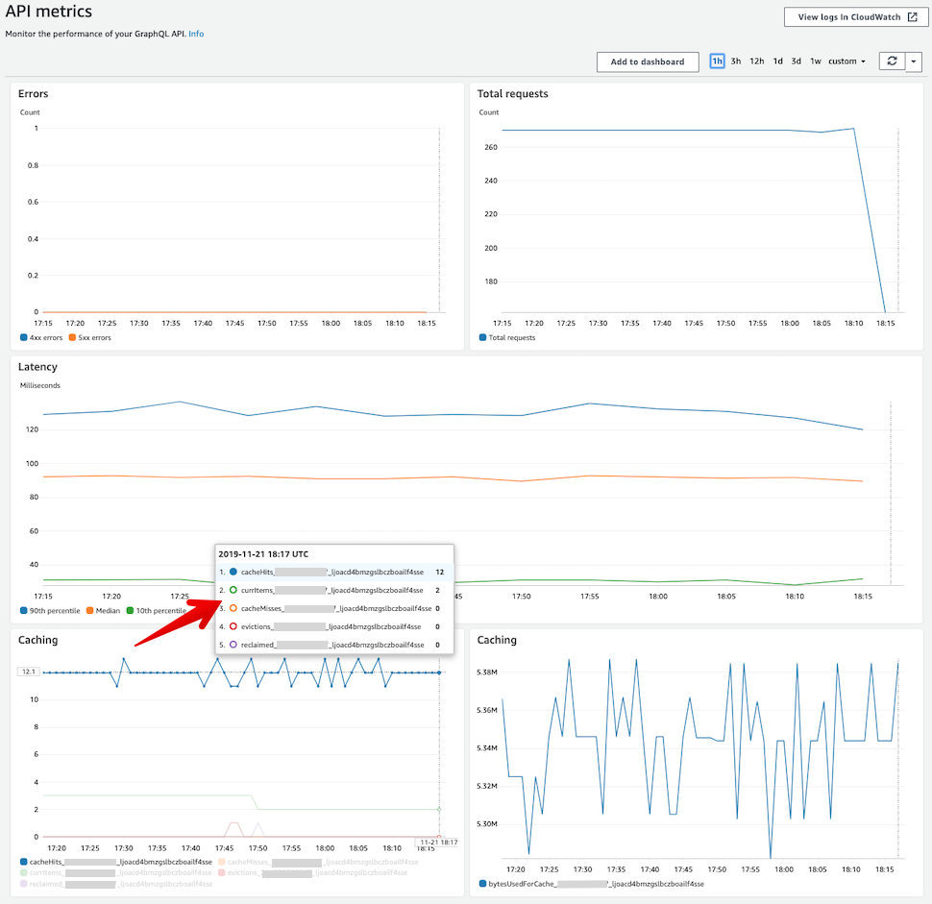Toggle the 4xx errors legend swatch
932x904 pixels.
24,337
